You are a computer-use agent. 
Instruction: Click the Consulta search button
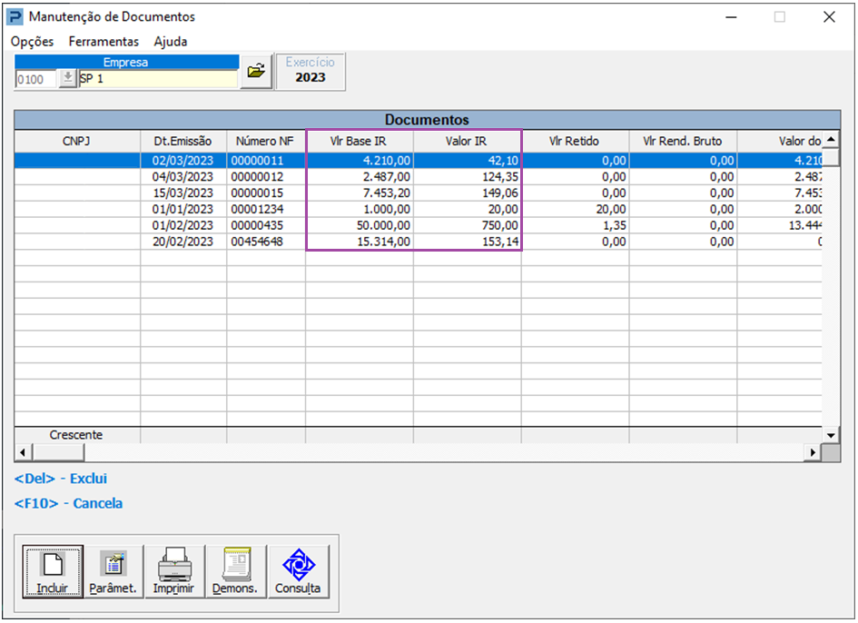(x=298, y=572)
